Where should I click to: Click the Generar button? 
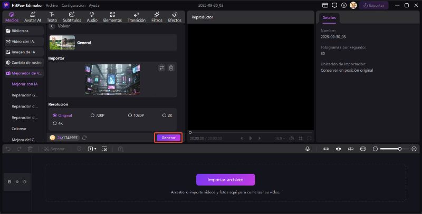pyautogui.click(x=168, y=138)
